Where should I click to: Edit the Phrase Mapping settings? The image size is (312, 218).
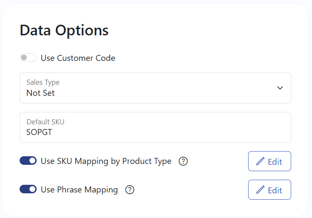click(x=269, y=190)
